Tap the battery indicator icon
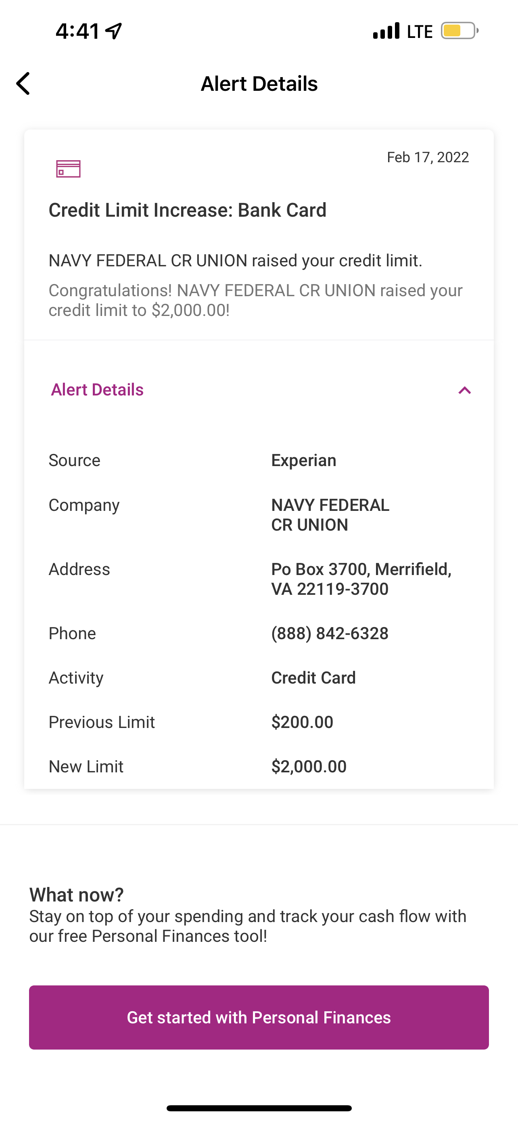Image resolution: width=518 pixels, height=1121 pixels. pos(459,31)
